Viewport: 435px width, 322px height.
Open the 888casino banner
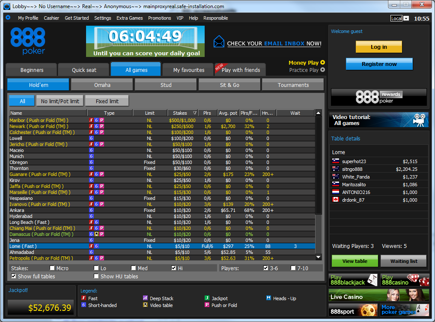tap(405, 280)
